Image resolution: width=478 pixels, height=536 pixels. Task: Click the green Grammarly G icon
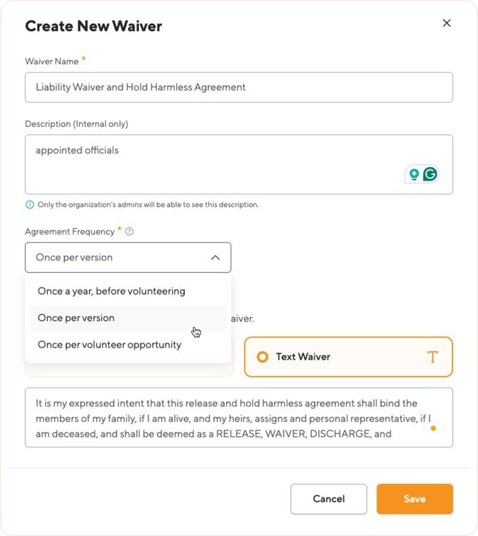(x=429, y=174)
